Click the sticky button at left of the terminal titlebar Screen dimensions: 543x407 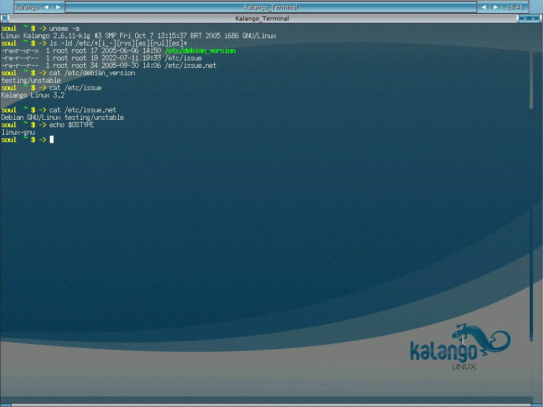pos(4,19)
